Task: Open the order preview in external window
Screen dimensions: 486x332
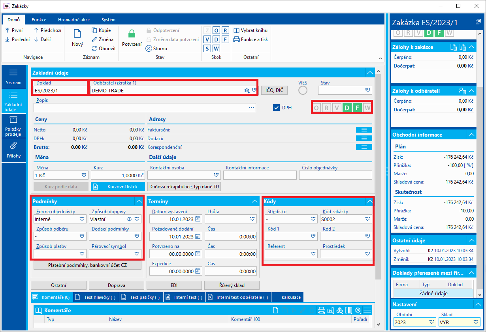Action: pyautogui.click(x=478, y=23)
